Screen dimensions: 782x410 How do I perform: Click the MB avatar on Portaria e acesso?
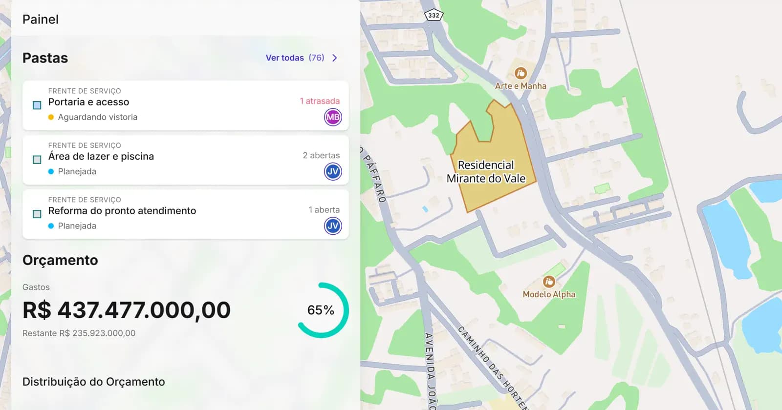[333, 117]
